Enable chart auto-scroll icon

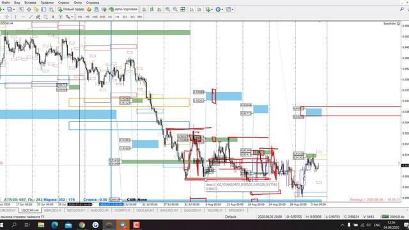coord(192,10)
